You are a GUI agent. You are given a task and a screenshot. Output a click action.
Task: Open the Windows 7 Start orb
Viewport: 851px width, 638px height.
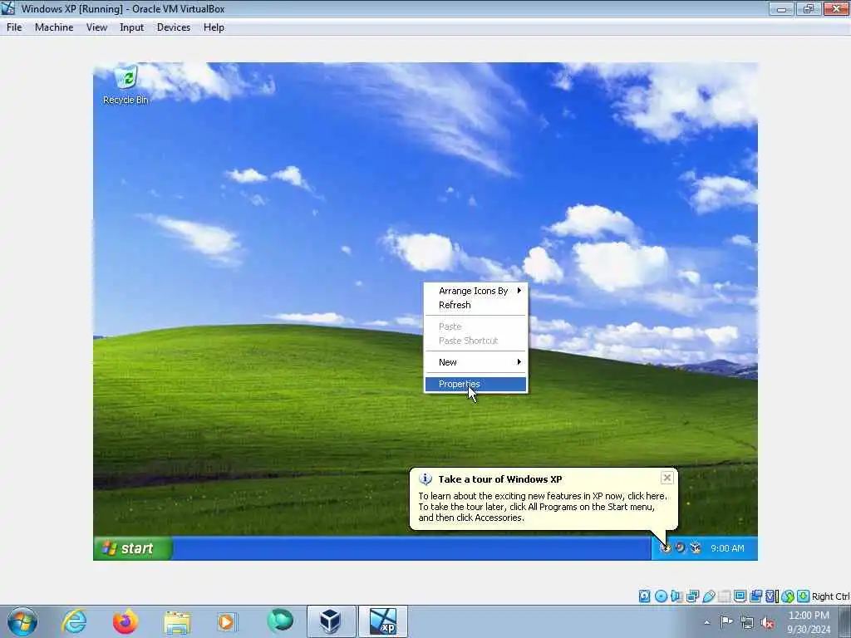[22, 621]
